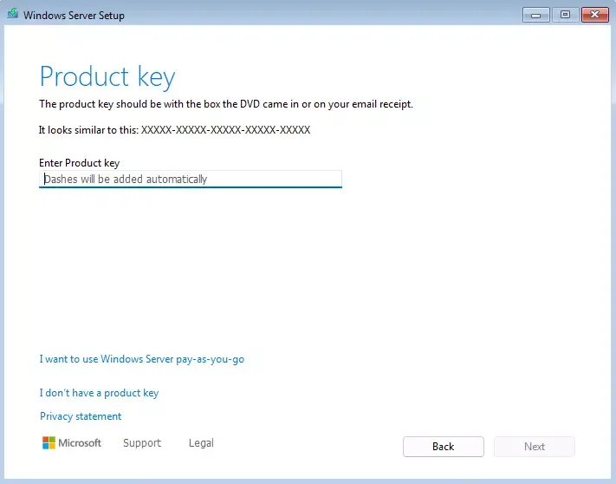Open the Support link

pyautogui.click(x=142, y=442)
